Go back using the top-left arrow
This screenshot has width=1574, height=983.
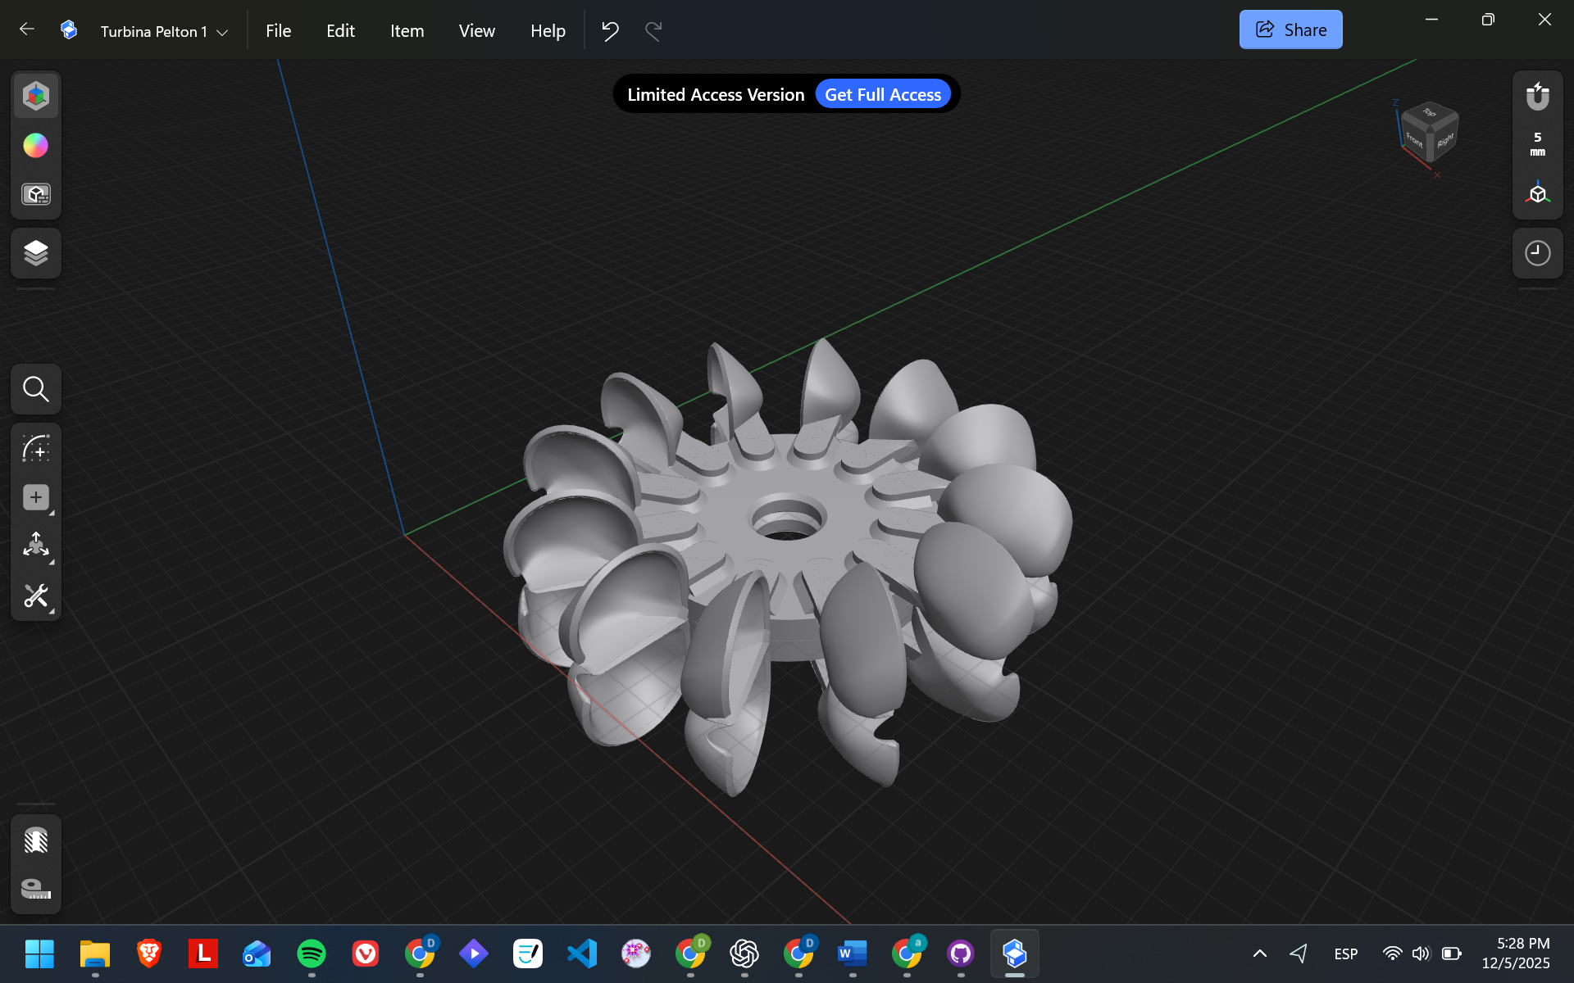[27, 29]
